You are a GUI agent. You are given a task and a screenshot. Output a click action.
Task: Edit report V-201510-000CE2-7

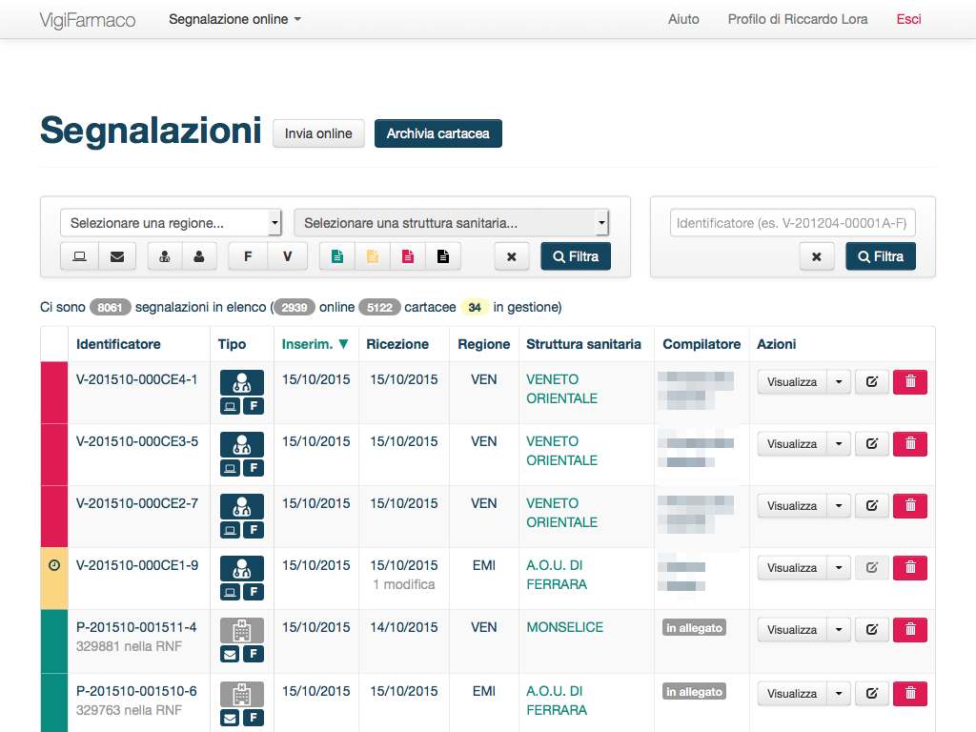click(x=872, y=506)
